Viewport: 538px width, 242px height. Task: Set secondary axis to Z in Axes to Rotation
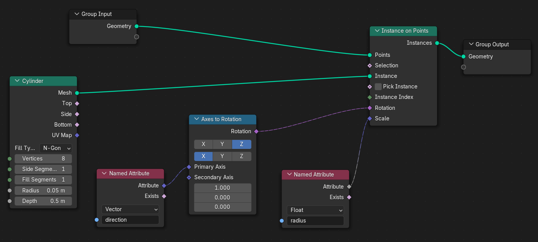pyautogui.click(x=241, y=156)
